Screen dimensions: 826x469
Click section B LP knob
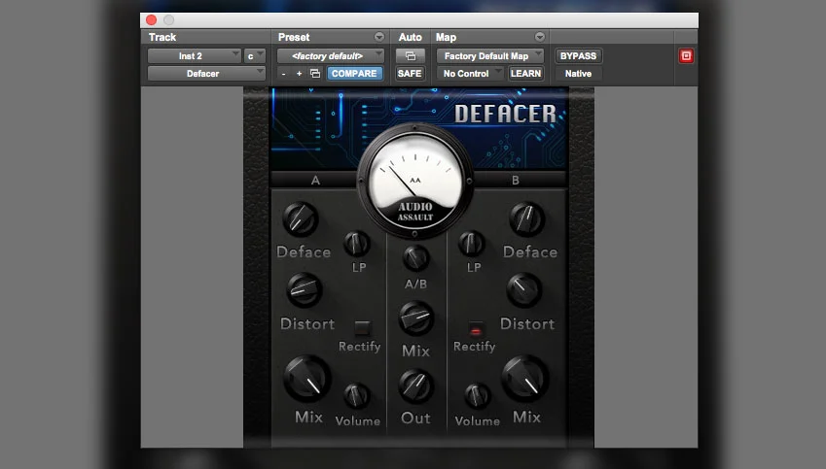click(x=472, y=244)
